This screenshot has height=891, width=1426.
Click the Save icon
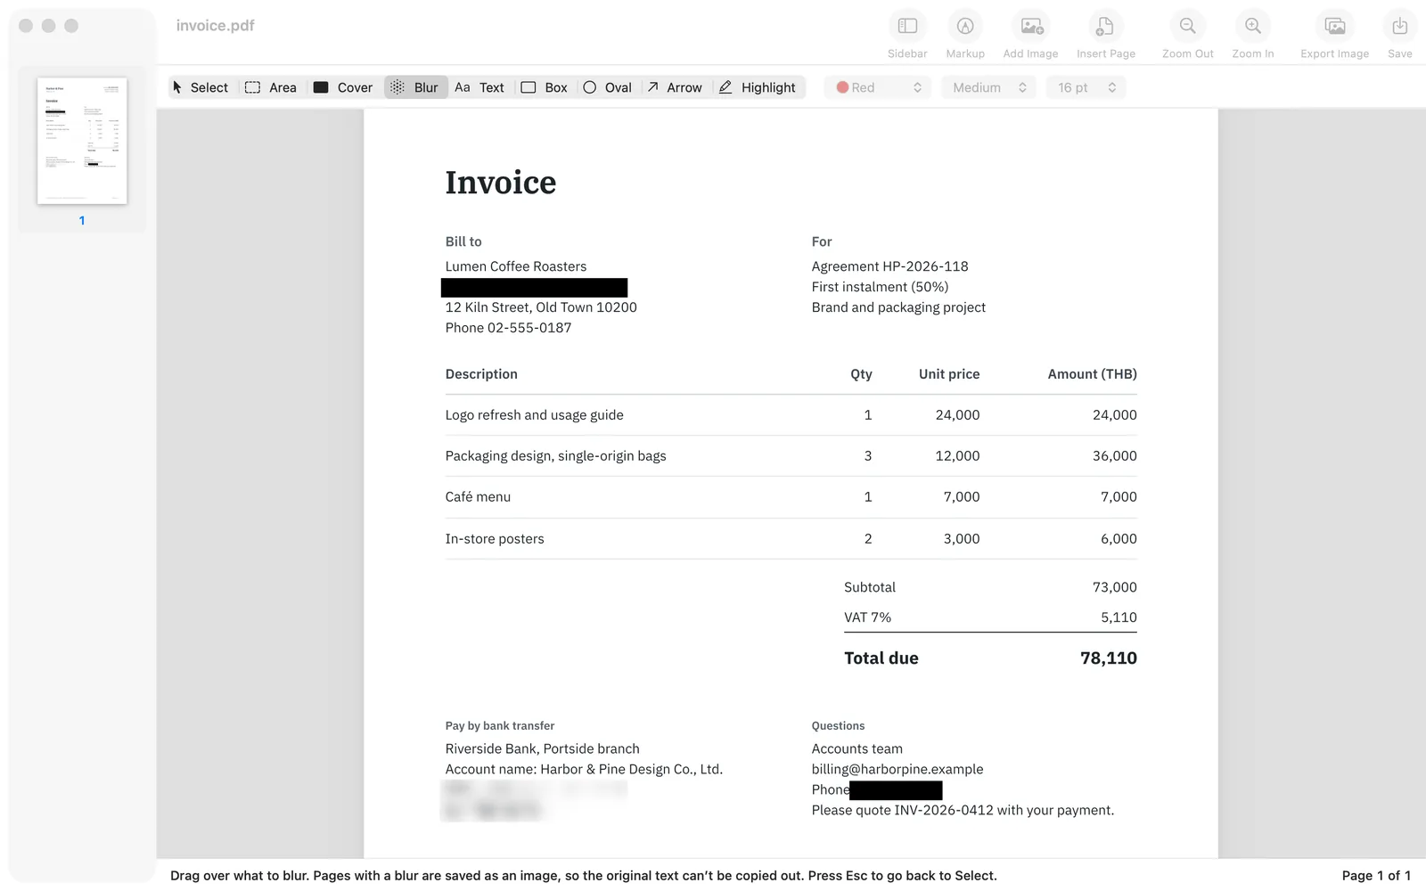[1400, 27]
